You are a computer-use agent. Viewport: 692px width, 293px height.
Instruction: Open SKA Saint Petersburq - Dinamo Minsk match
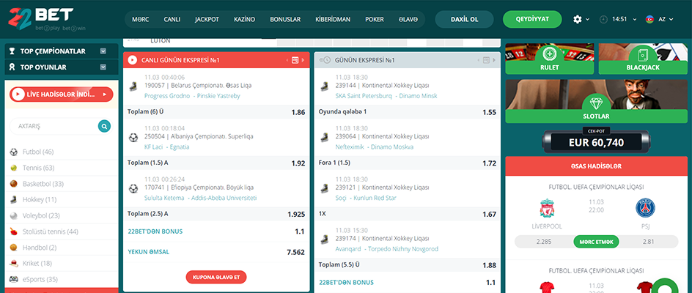(386, 96)
